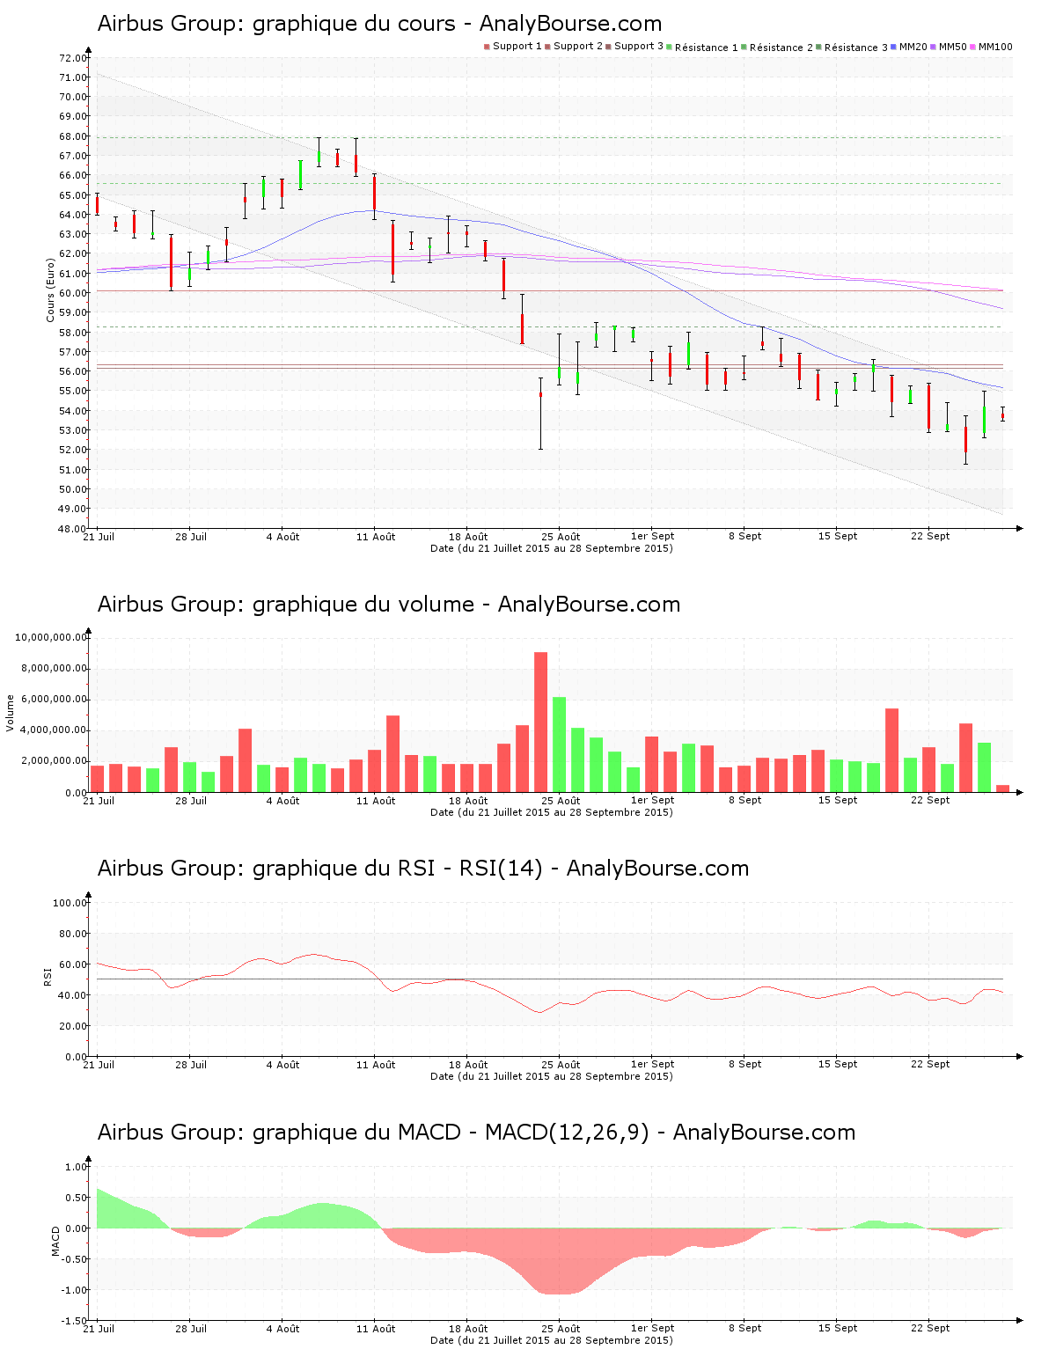Click the tallest red volume bar

540,722
